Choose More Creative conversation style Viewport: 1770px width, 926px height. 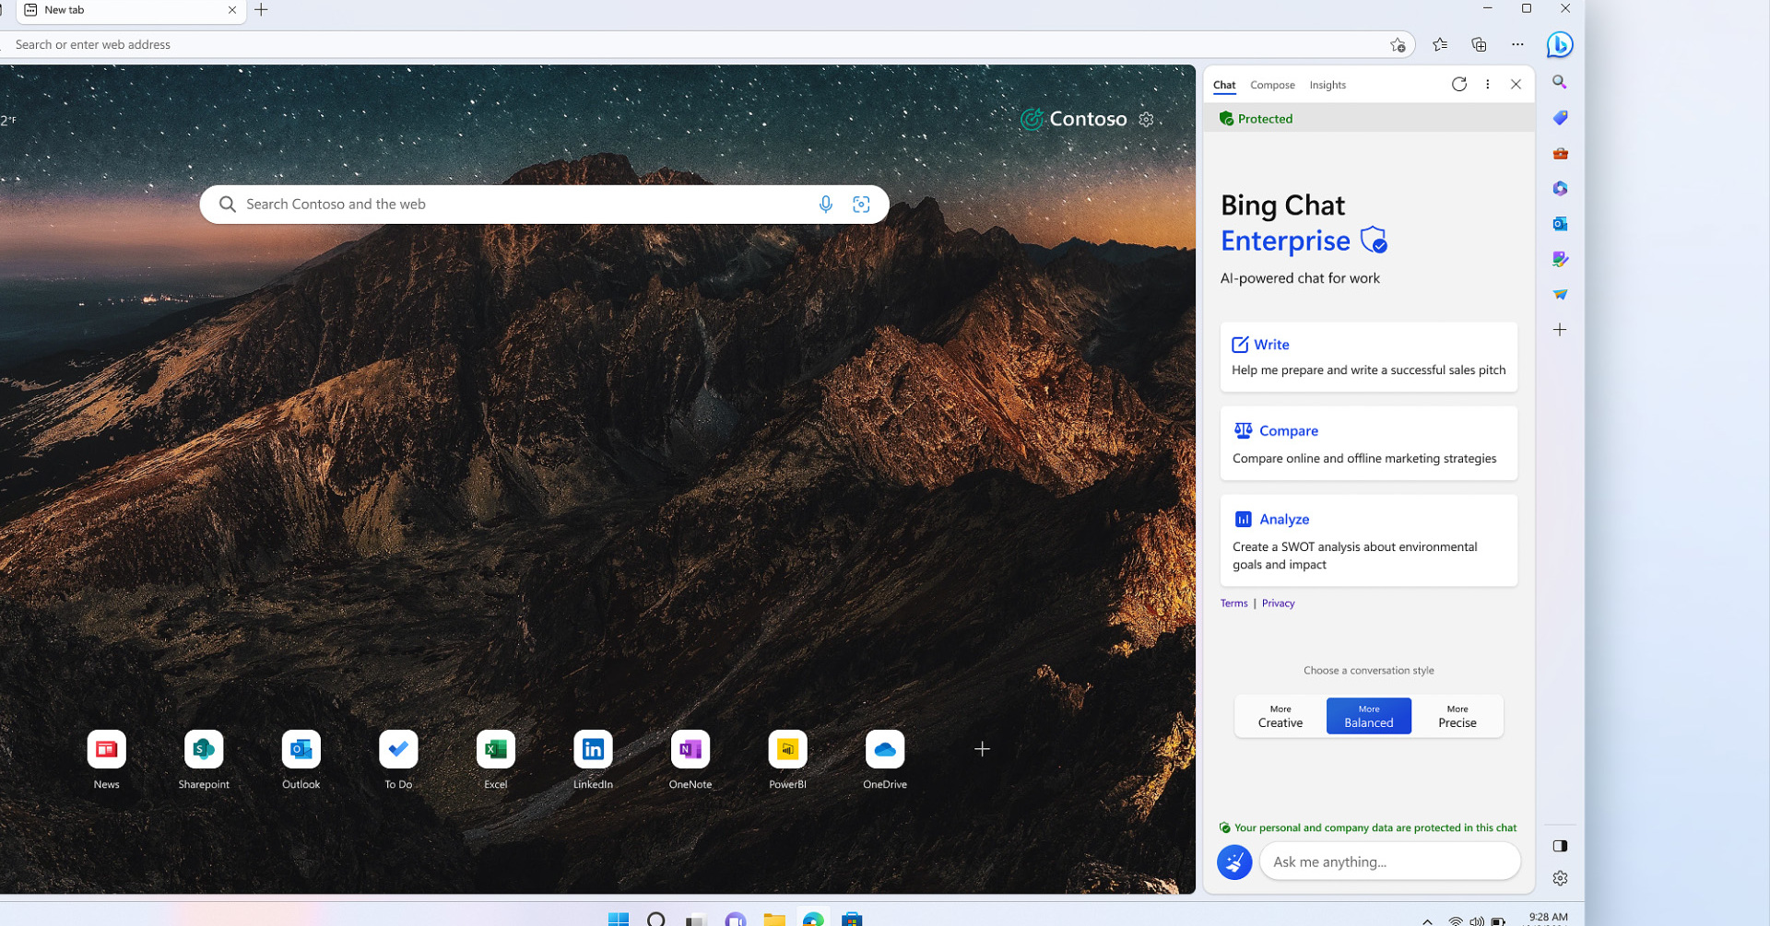[x=1280, y=716]
